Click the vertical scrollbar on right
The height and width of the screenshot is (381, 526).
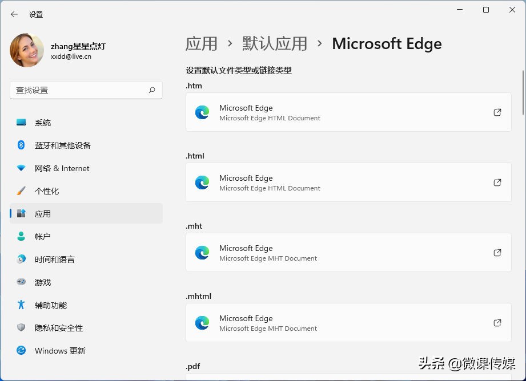pos(523,92)
